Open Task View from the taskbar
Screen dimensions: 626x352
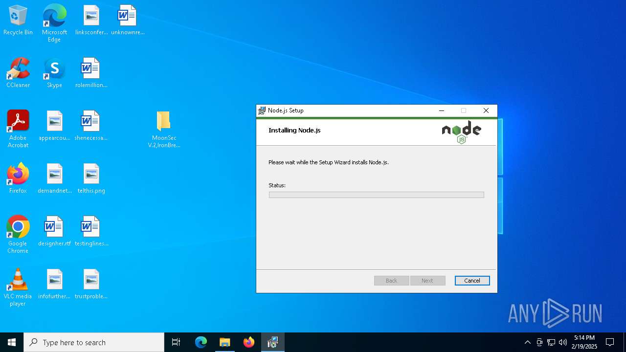pos(176,342)
